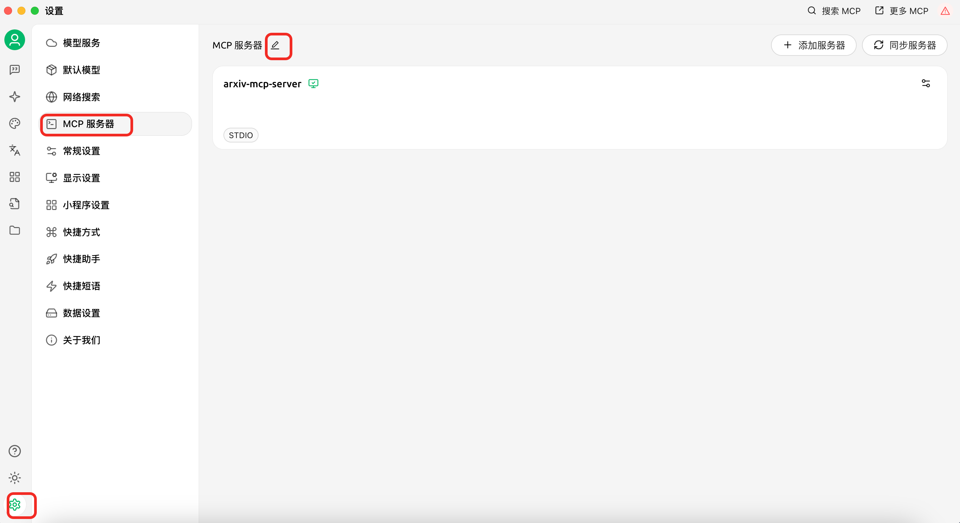Select 模型服务 in settings menu
This screenshot has width=960, height=523.
(81, 43)
